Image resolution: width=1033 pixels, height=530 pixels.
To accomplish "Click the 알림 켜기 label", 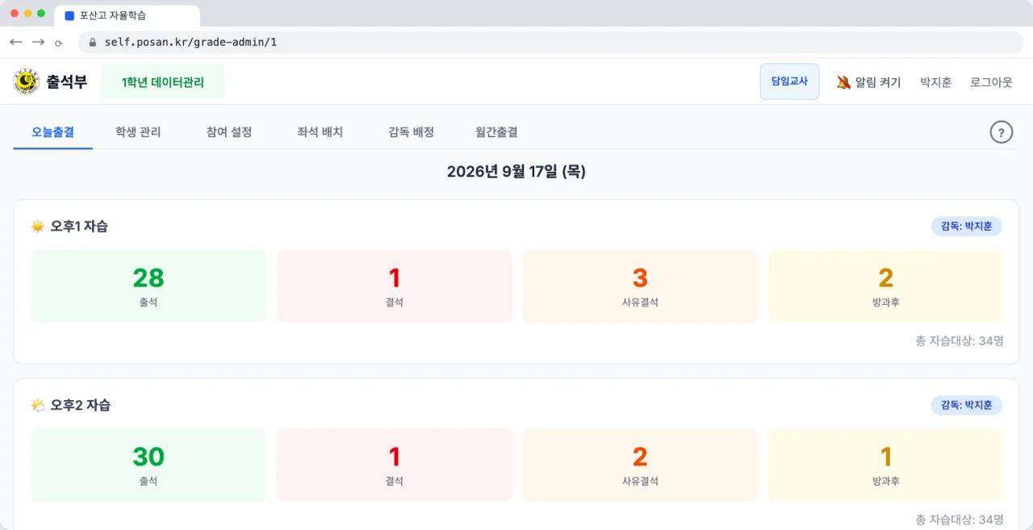I will [x=878, y=82].
